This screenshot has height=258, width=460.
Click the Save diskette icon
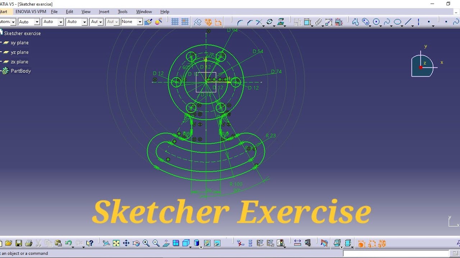19,243
